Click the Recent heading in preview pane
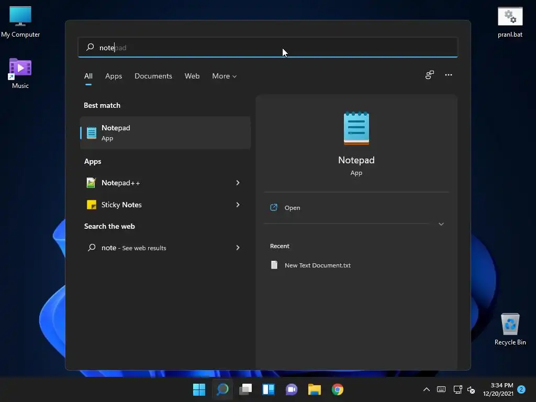536x402 pixels. point(280,246)
